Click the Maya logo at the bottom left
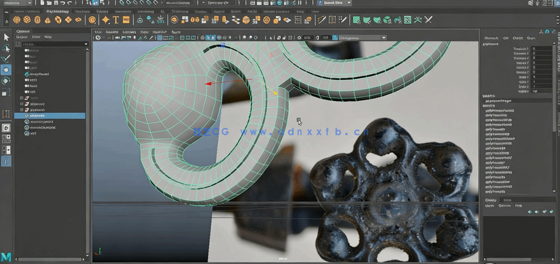Image resolution: width=560 pixels, height=264 pixels. click(x=6, y=257)
